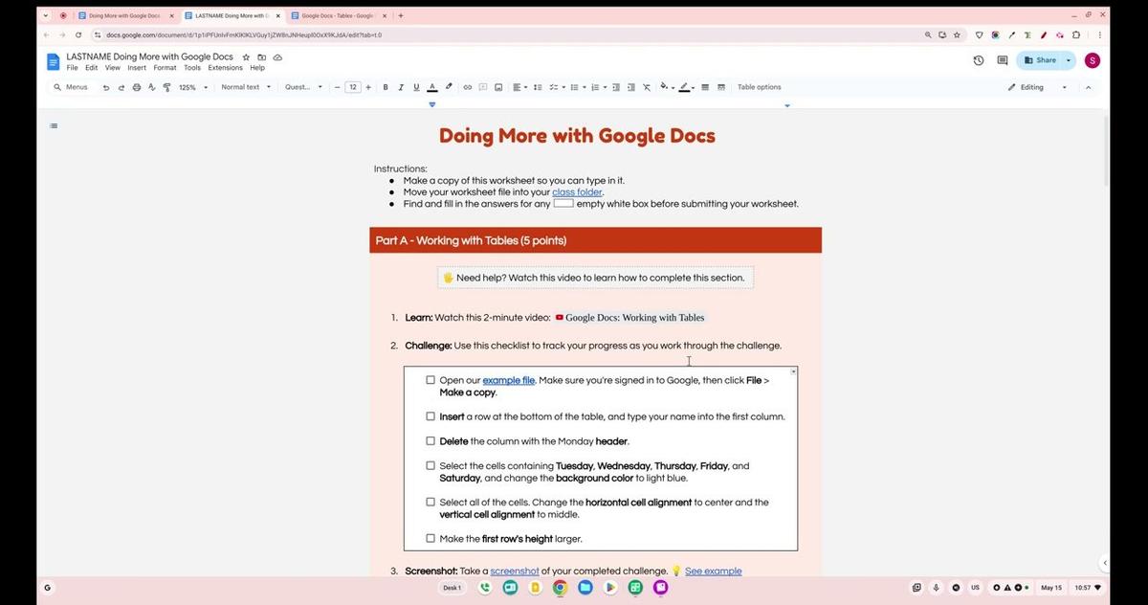Click the font size field showing 12
The width and height of the screenshot is (1148, 605).
tap(353, 87)
